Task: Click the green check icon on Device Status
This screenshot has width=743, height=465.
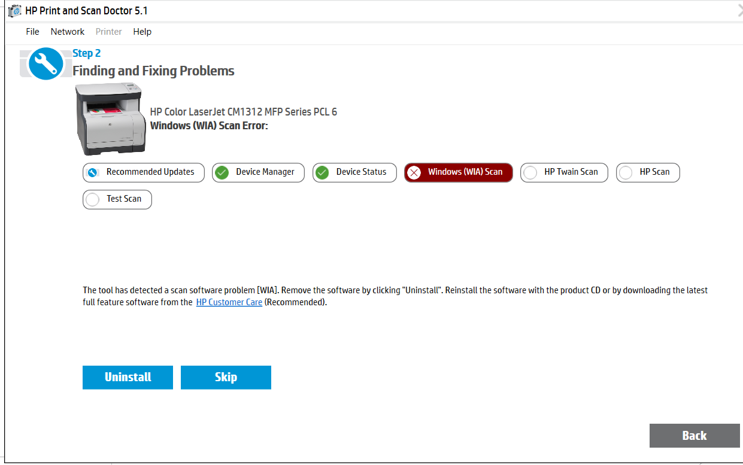Action: coord(322,173)
